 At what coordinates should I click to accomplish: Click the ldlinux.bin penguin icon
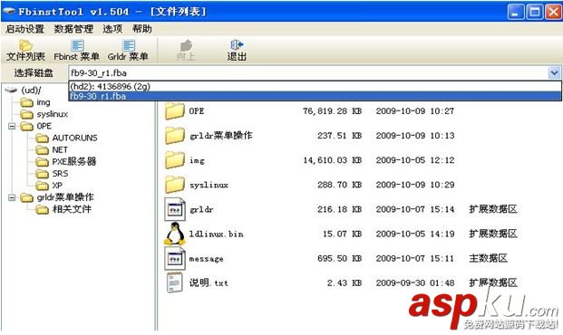[x=175, y=234]
